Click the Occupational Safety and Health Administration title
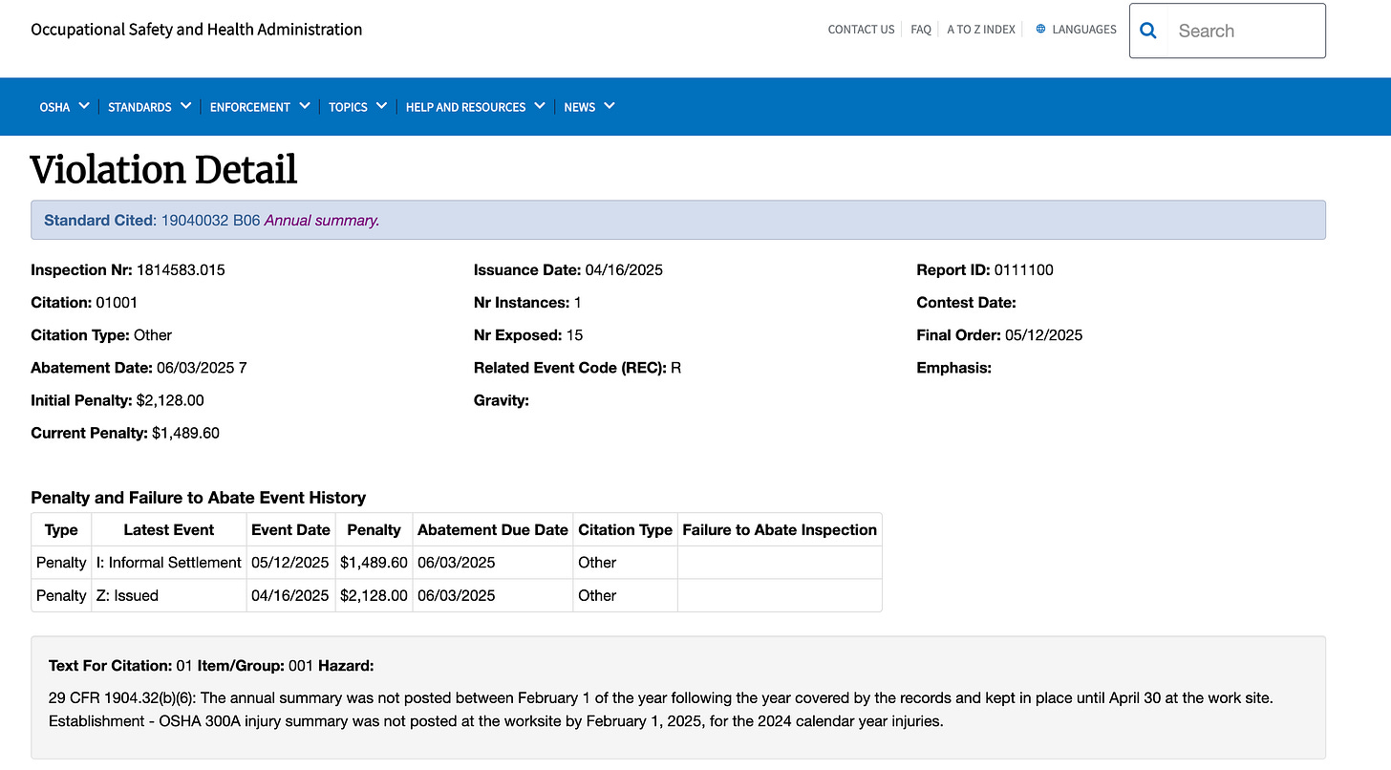Image resolution: width=1391 pixels, height=770 pixels. click(x=197, y=30)
